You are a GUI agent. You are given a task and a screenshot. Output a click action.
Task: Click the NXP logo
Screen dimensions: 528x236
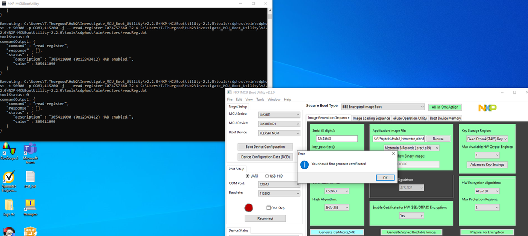coord(487,108)
